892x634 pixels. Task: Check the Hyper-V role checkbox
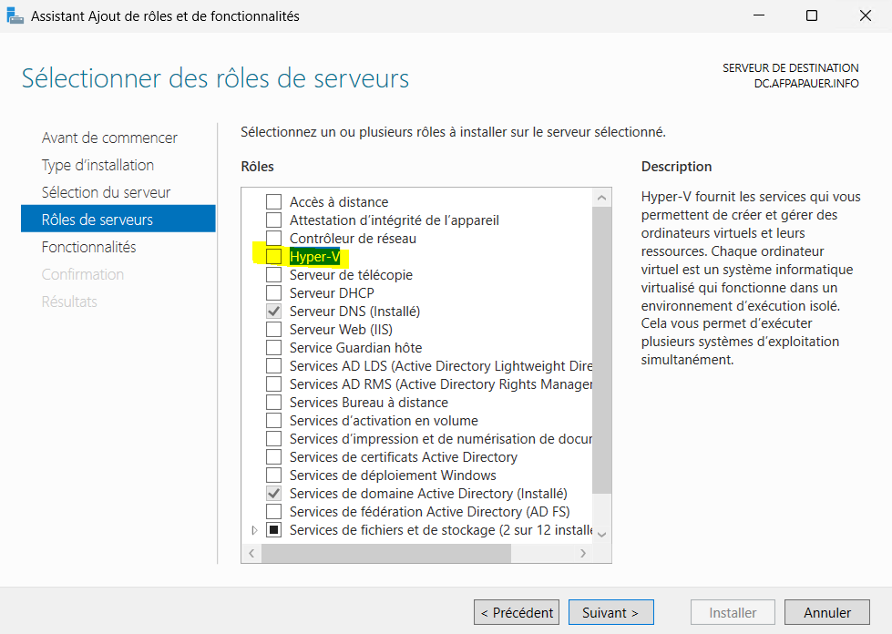click(273, 257)
